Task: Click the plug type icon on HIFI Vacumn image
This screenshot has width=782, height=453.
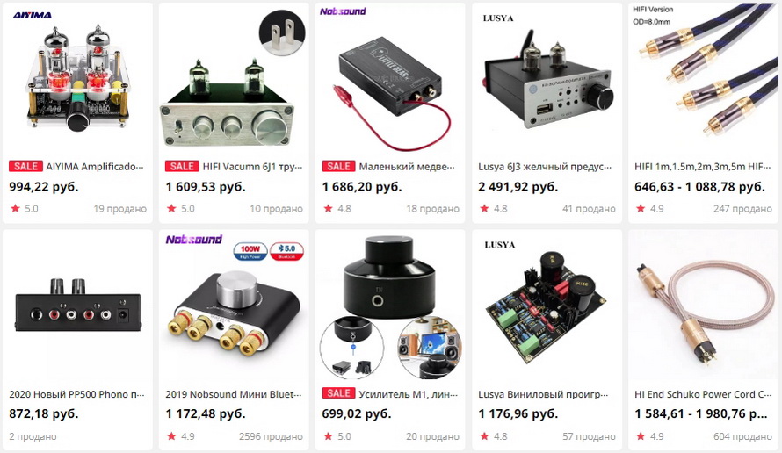Action: pos(282,32)
